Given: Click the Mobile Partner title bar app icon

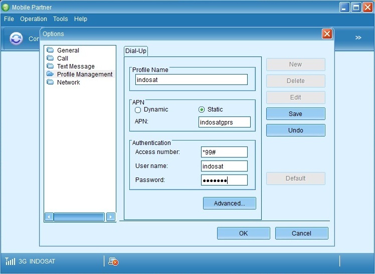Looking at the screenshot, I should [5, 7].
